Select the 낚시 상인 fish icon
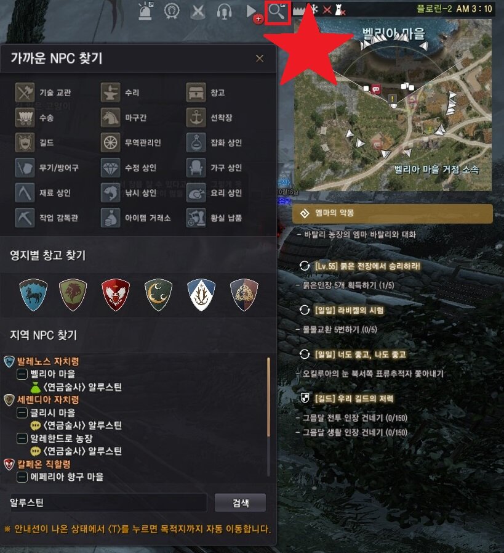 [x=111, y=192]
